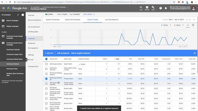
Task: Click the Display campaigns icon
Action: tap(3, 26)
